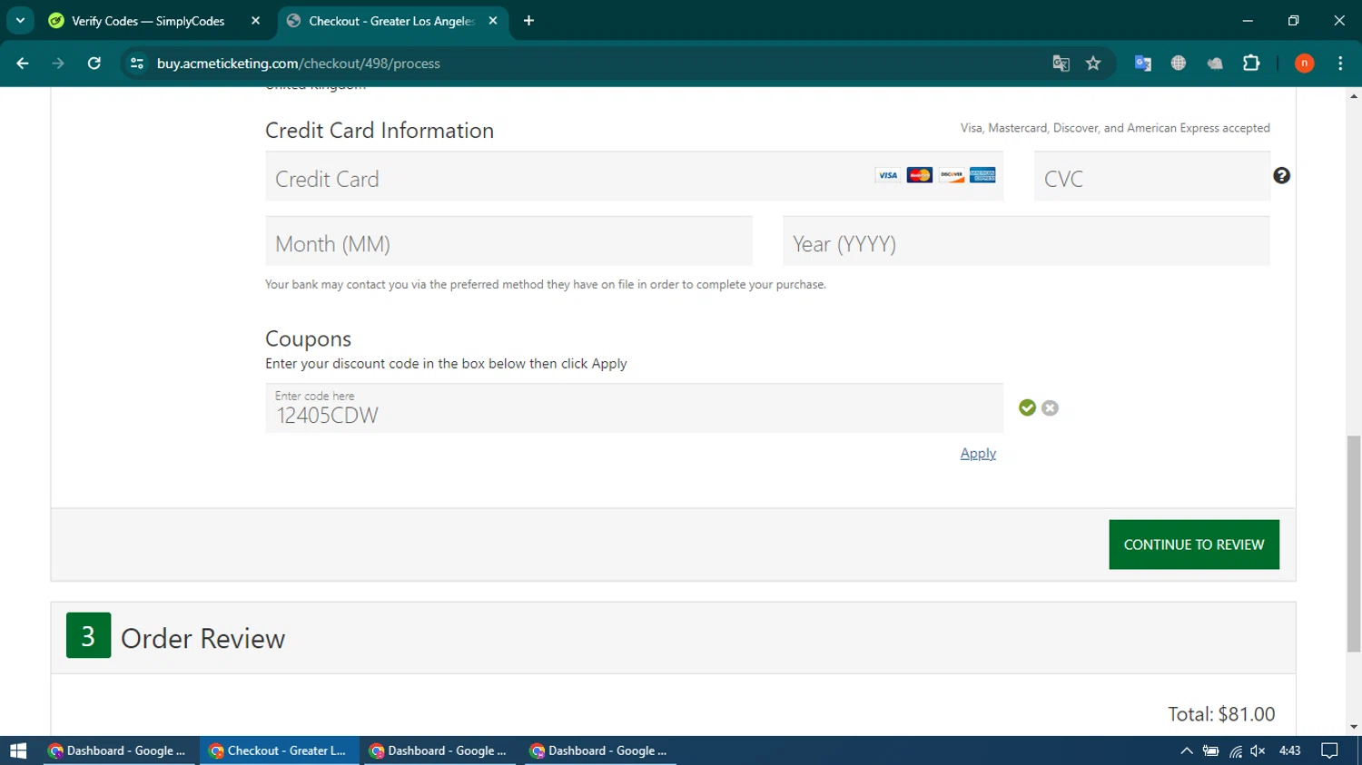The height and width of the screenshot is (765, 1362).
Task: Remove coupon with the gray X icon
Action: [x=1050, y=408]
